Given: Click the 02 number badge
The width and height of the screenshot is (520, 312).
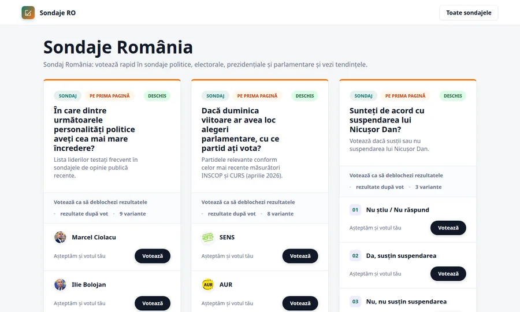Looking at the screenshot, I should [x=355, y=255].
